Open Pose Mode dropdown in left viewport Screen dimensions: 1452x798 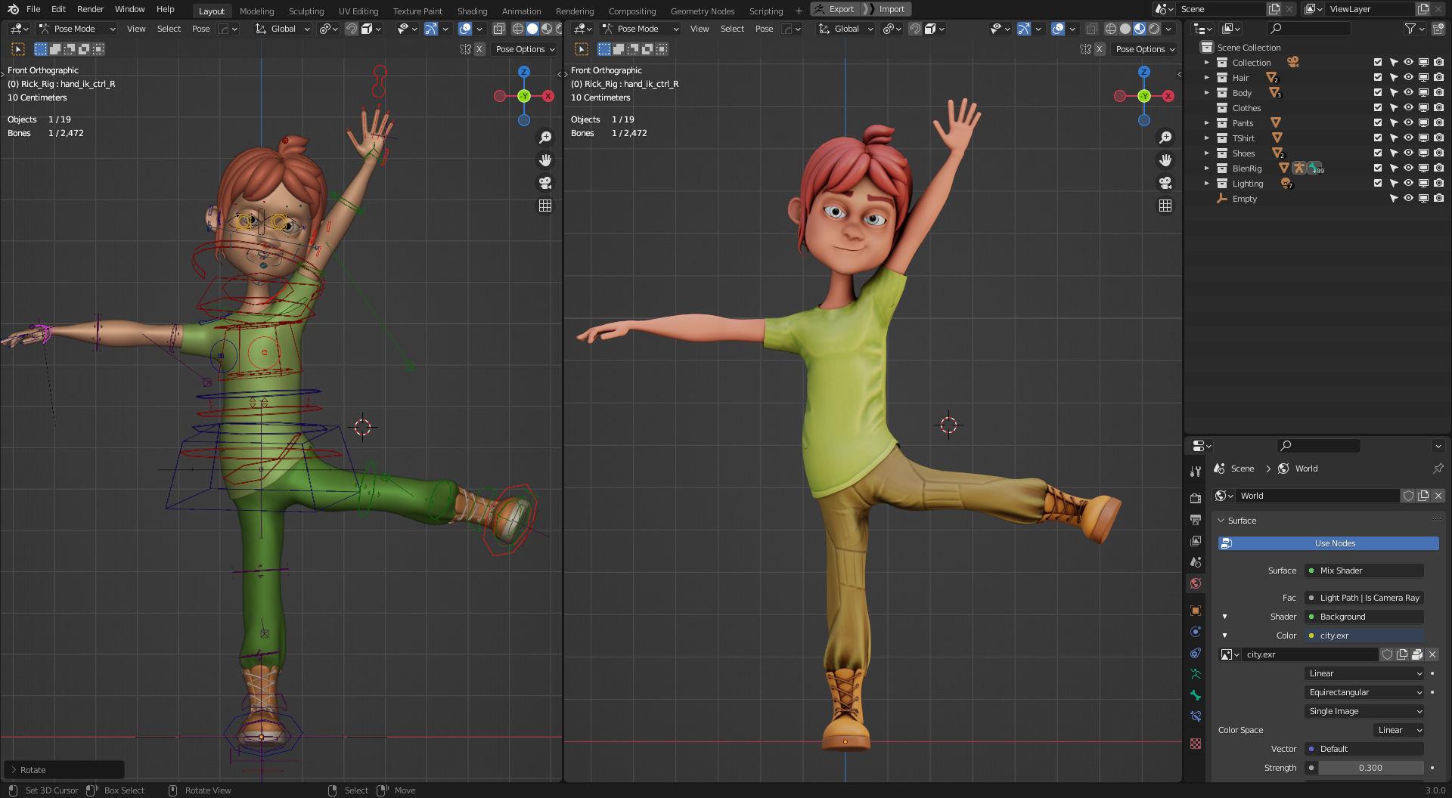(77, 29)
